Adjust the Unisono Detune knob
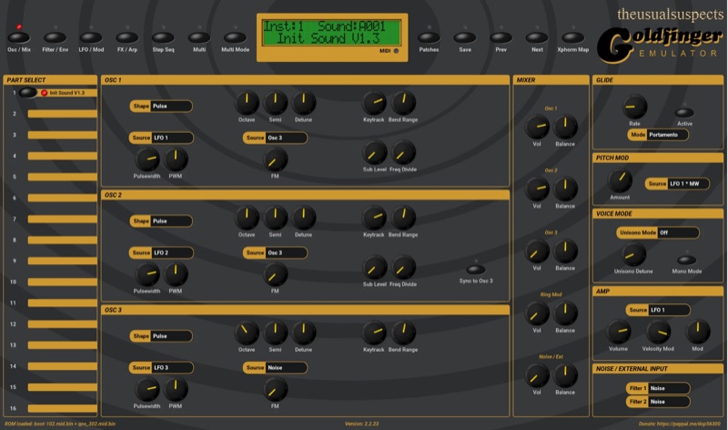 click(x=633, y=254)
